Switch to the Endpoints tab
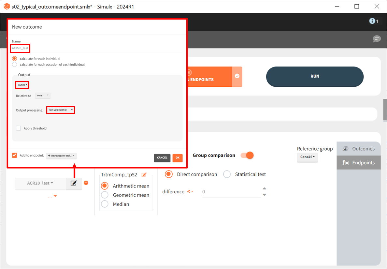The height and width of the screenshot is (269, 387). pyautogui.click(x=358, y=163)
